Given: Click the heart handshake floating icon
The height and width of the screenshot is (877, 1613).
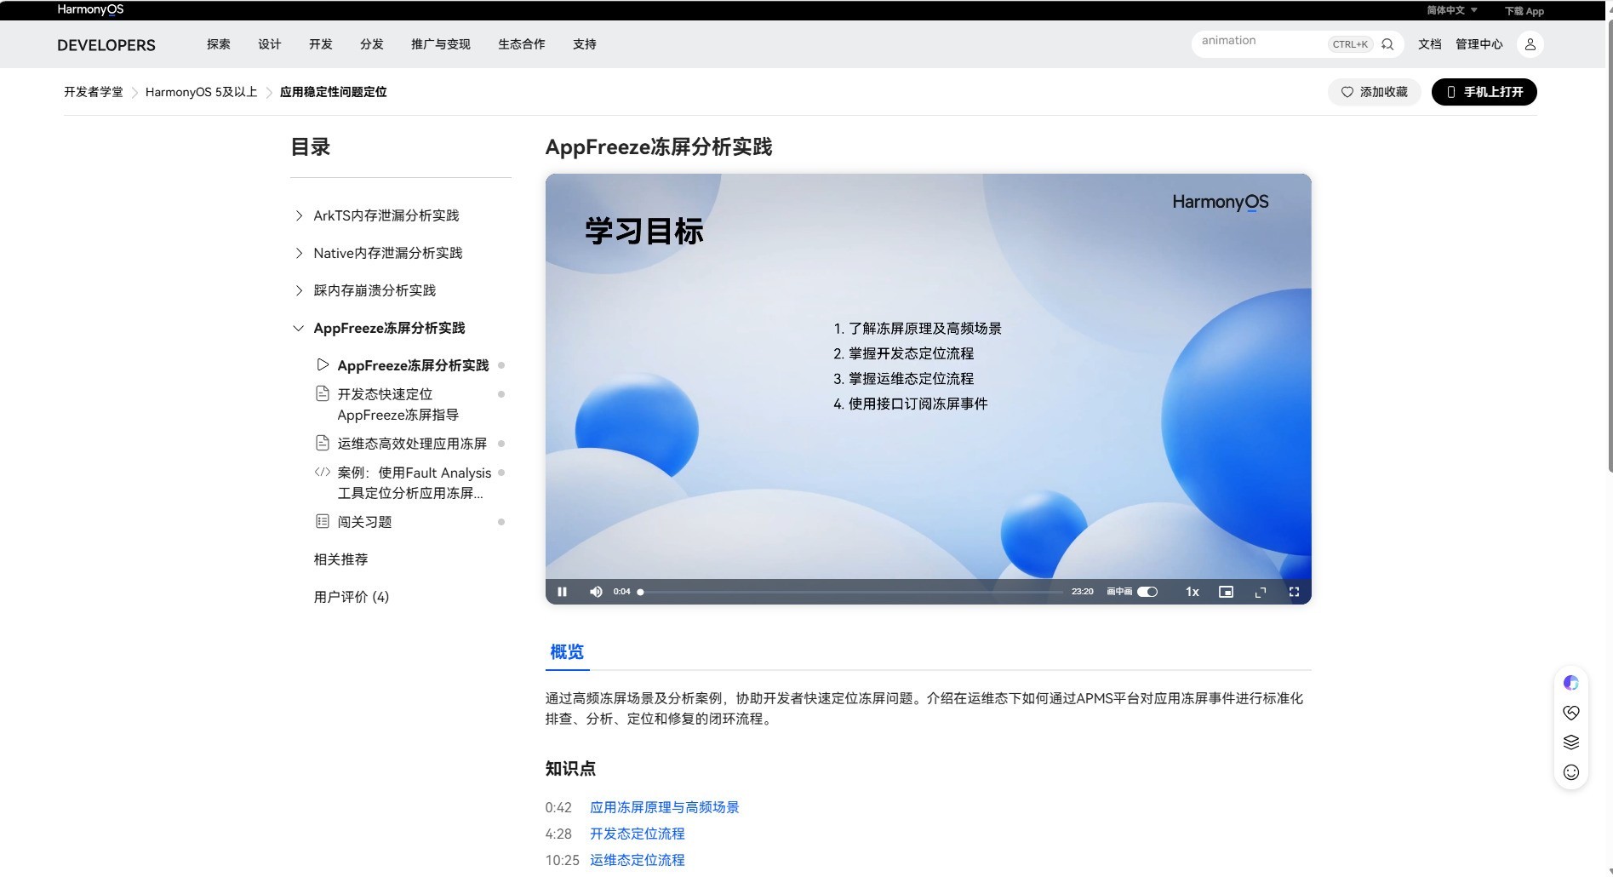Looking at the screenshot, I should tap(1571, 713).
